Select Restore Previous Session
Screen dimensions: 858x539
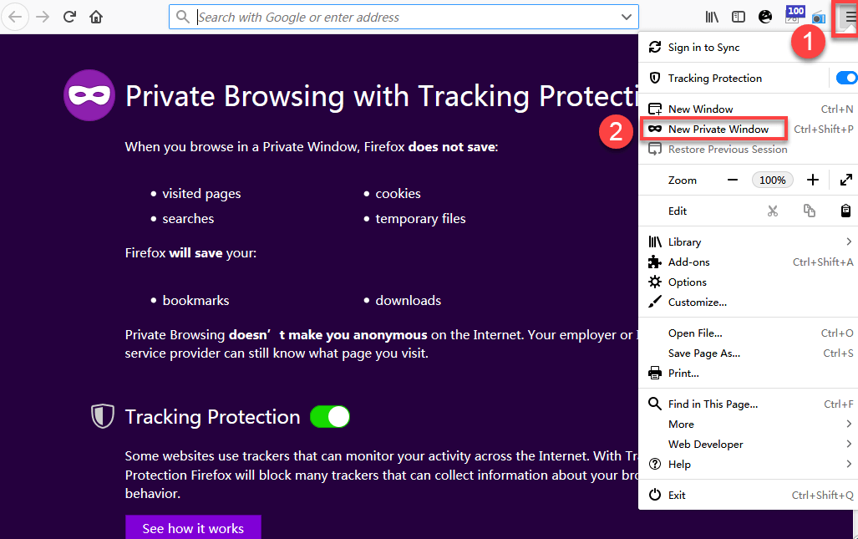pyautogui.click(x=748, y=150)
